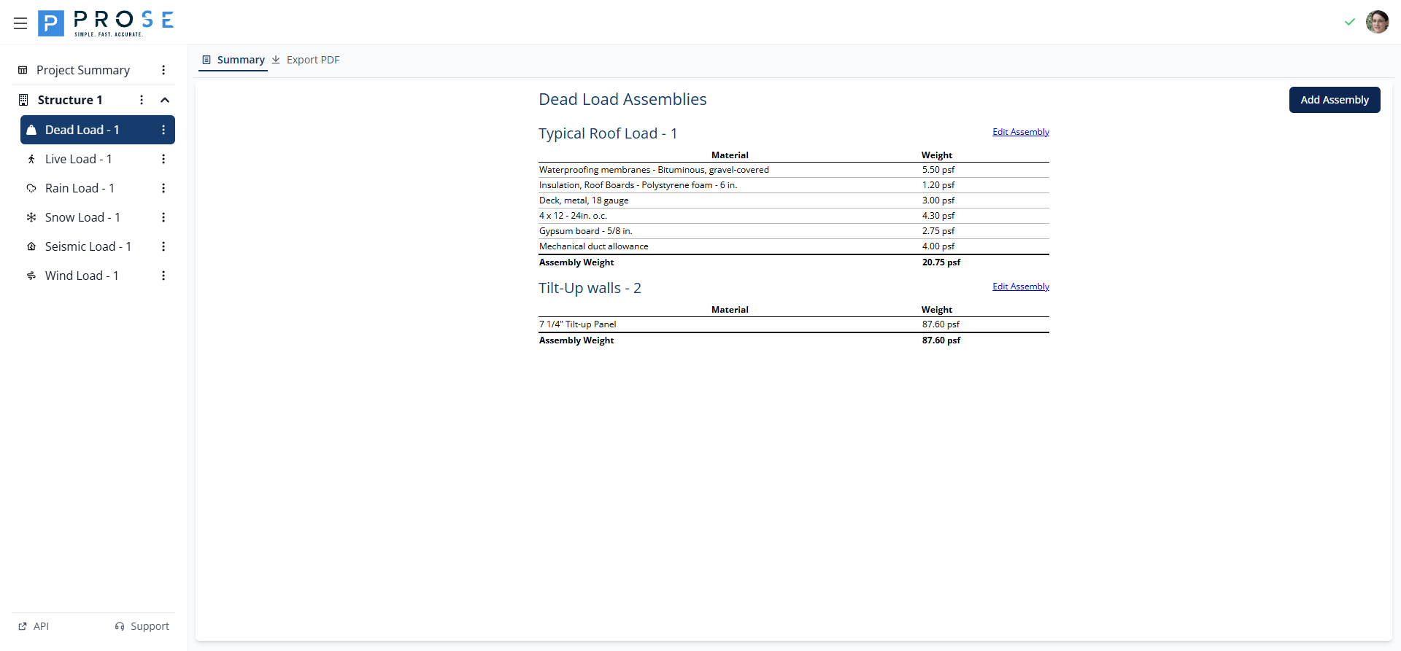
Task: Open Seismic Load - 1 options menu
Action: (163, 246)
